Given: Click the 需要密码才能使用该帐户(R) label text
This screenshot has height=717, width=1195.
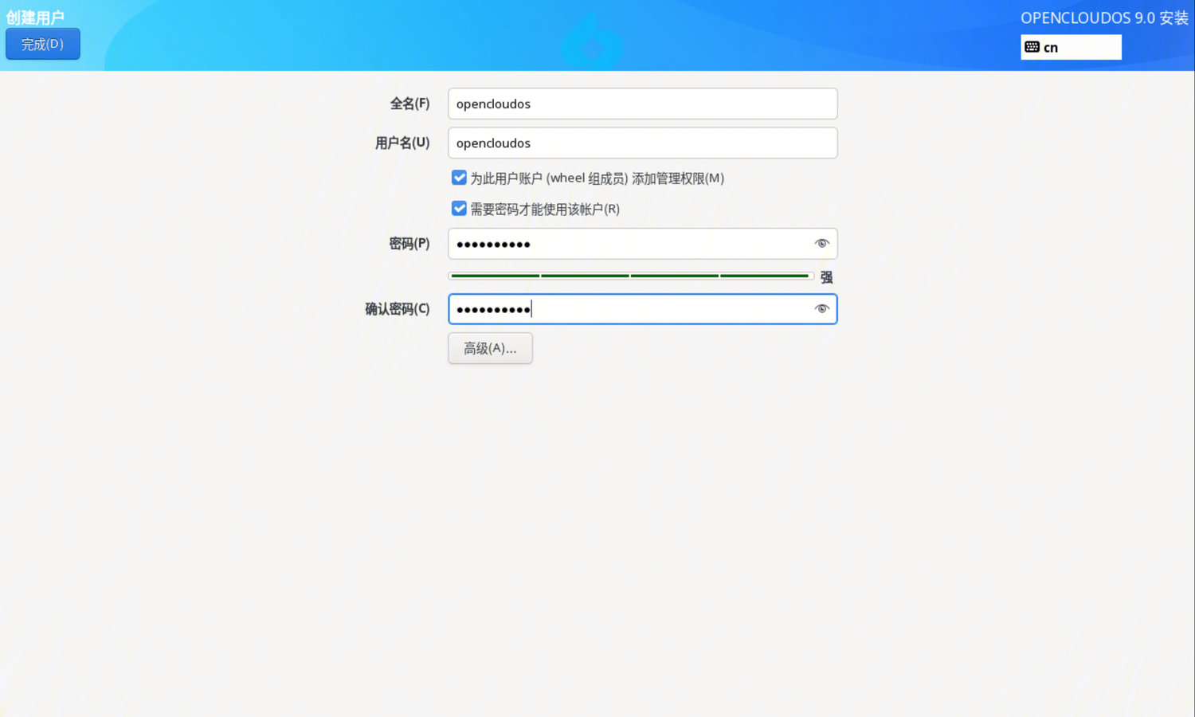Looking at the screenshot, I should tap(545, 209).
